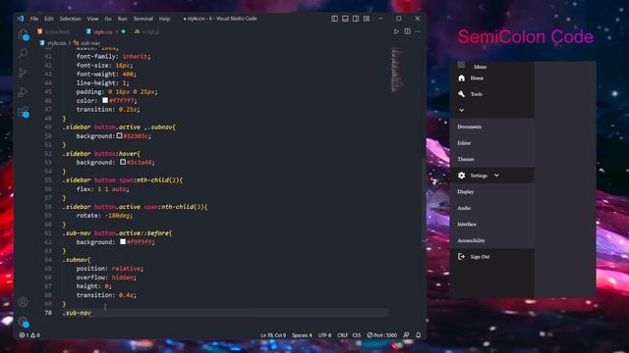Open the File menu
This screenshot has width=629, height=353.
34,19
